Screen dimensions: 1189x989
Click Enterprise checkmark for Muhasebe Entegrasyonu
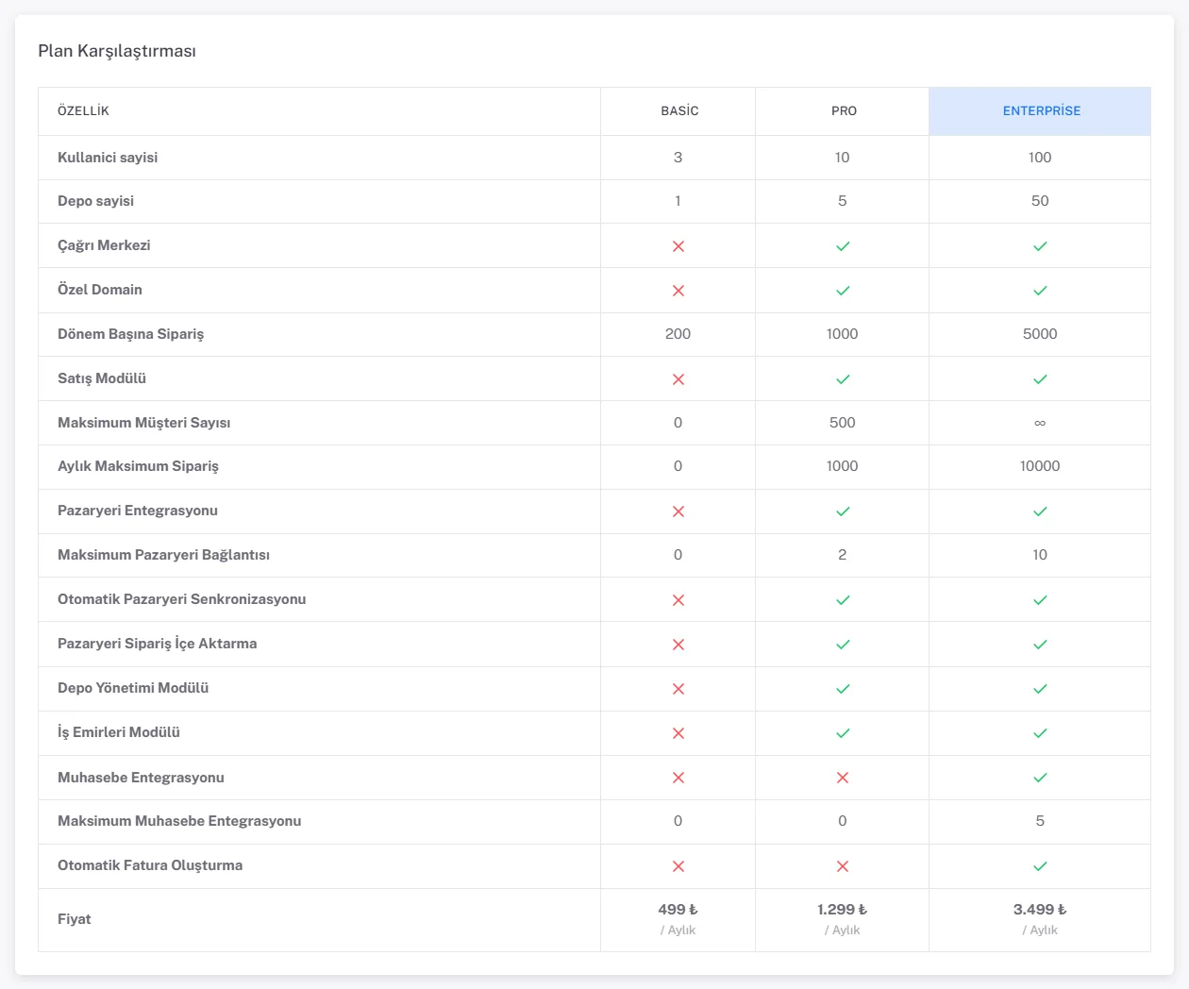pos(1040,778)
